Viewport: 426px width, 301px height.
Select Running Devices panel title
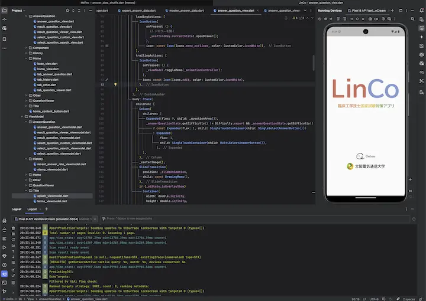[330, 11]
